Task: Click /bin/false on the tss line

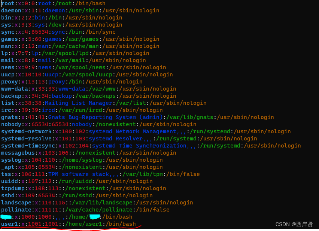Action: tap(183, 174)
